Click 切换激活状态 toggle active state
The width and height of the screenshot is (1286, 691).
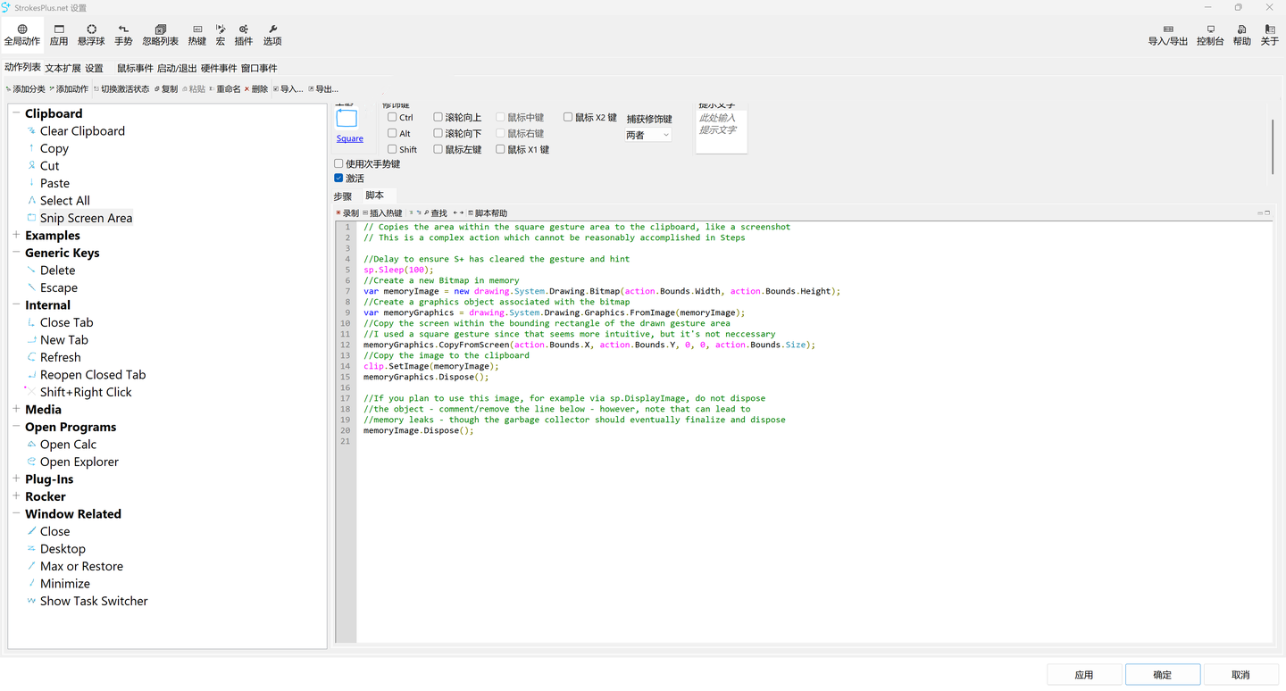pos(121,89)
